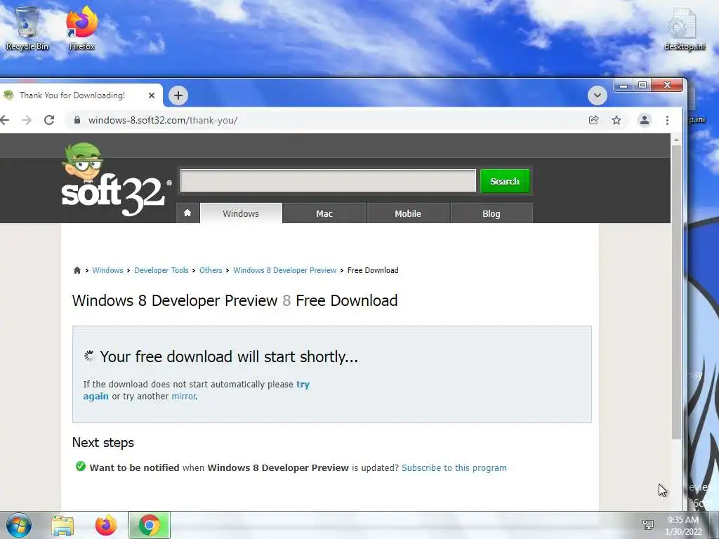This screenshot has width=719, height=539.
Task: Open the Others breadcrumb link
Action: [211, 270]
